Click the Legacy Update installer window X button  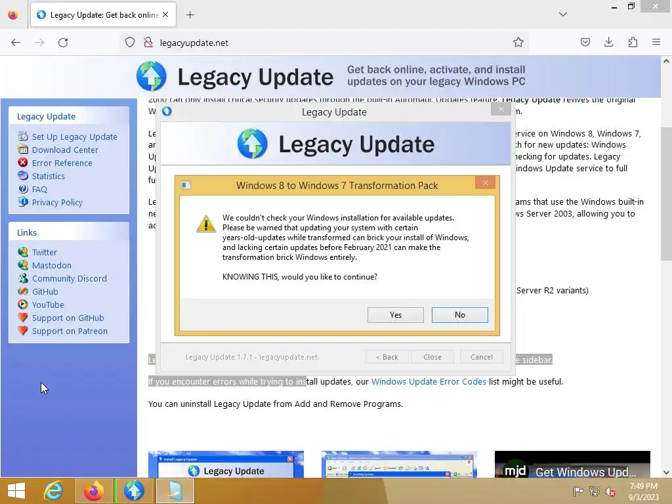501,110
